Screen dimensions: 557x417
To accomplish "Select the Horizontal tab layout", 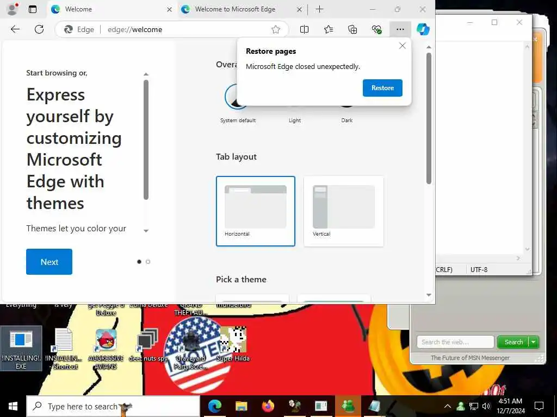I will [256, 211].
